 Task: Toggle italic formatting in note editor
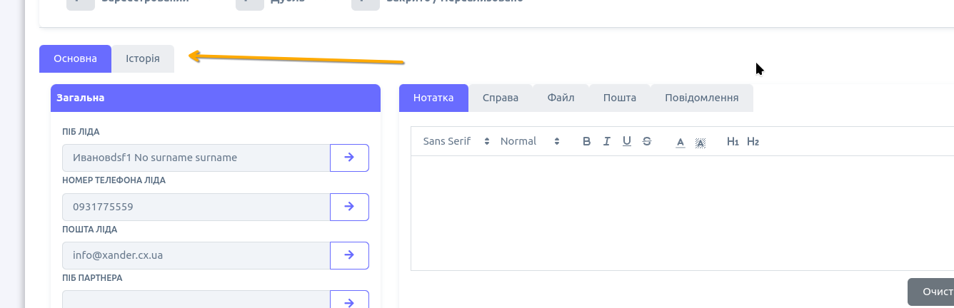click(x=606, y=141)
